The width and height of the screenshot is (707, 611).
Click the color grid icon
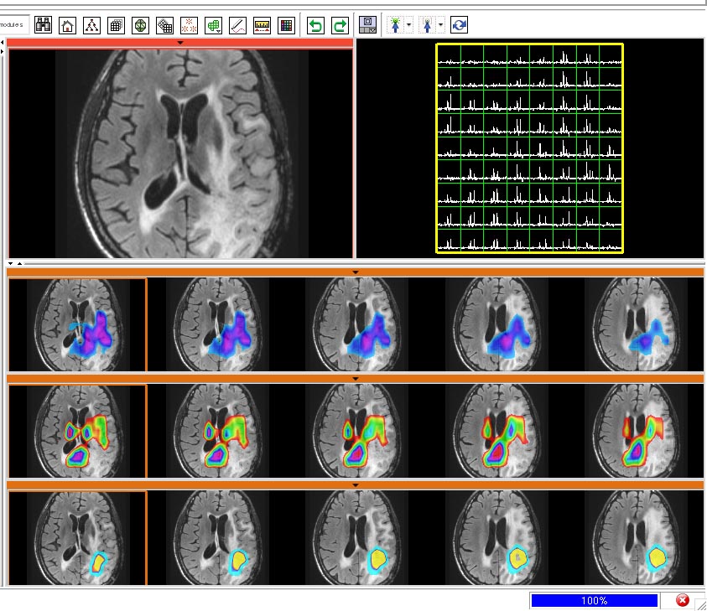287,25
